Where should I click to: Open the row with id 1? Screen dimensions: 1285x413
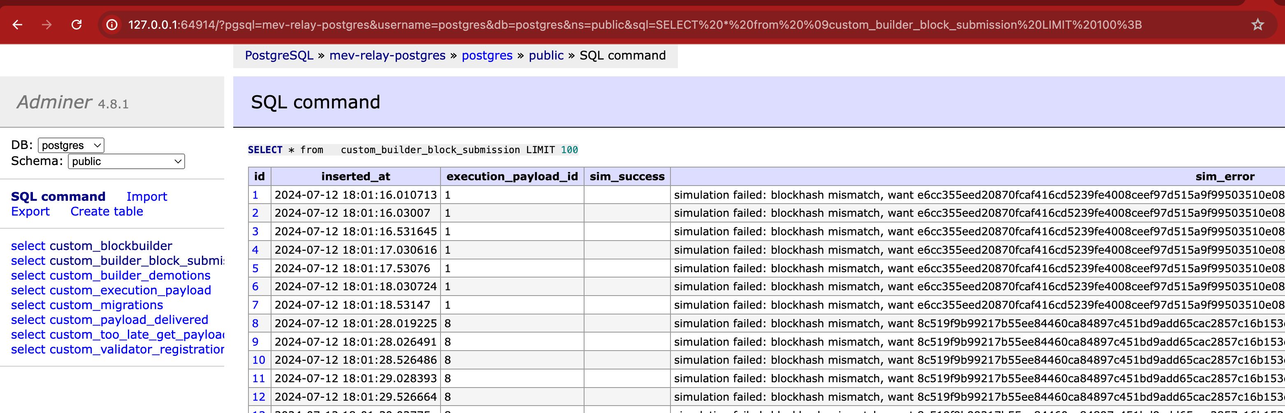pyautogui.click(x=255, y=195)
